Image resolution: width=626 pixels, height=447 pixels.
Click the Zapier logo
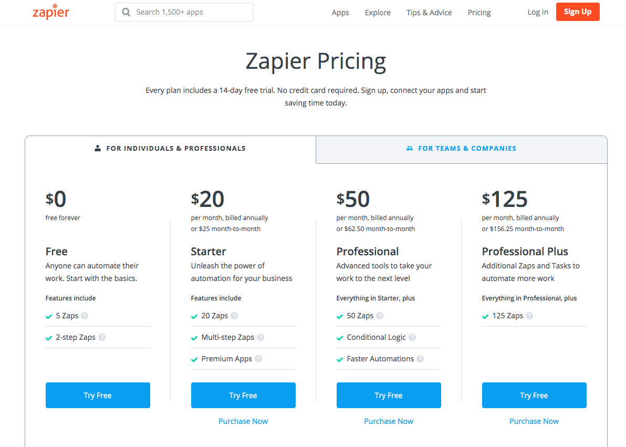pyautogui.click(x=51, y=12)
